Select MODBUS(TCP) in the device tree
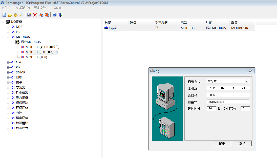The height and width of the screenshot is (158, 277). click(x=36, y=57)
